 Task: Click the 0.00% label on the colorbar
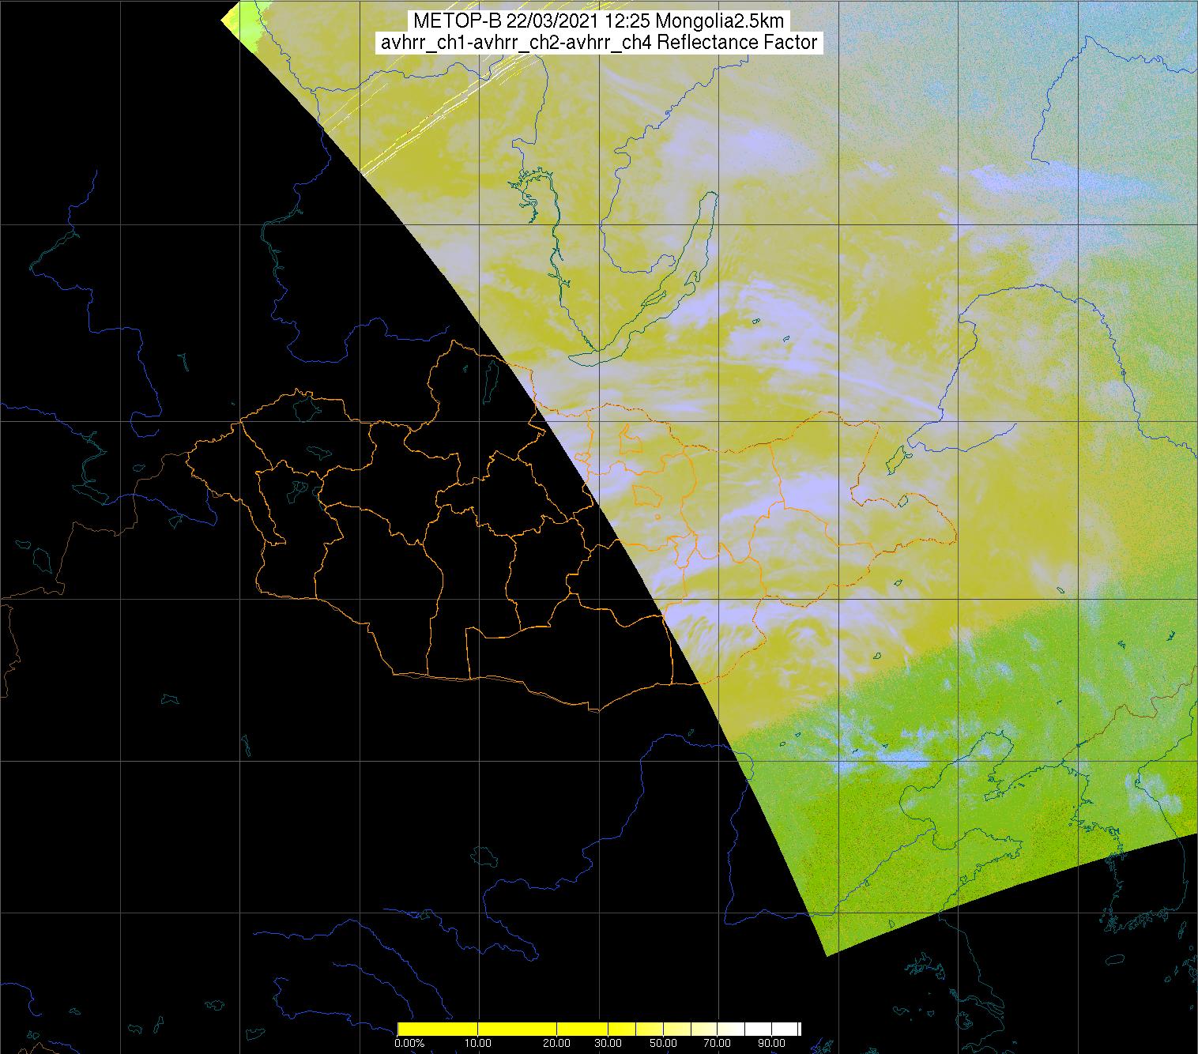click(x=408, y=1044)
